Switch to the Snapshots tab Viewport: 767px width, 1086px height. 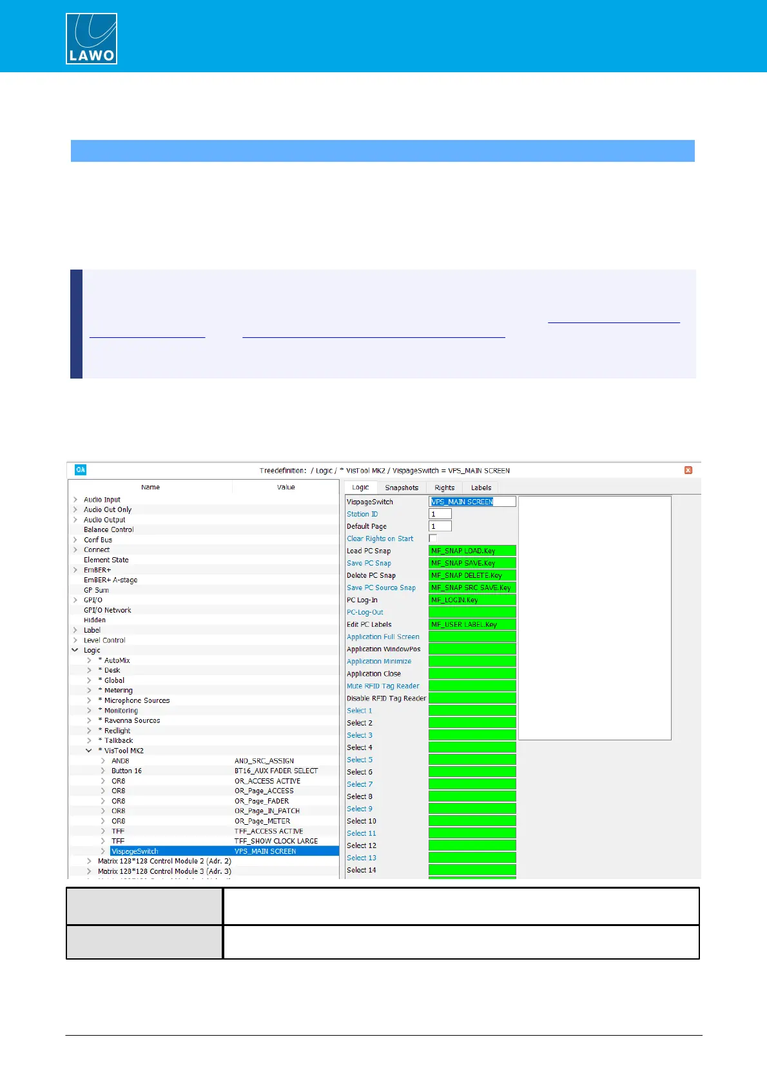(x=402, y=488)
